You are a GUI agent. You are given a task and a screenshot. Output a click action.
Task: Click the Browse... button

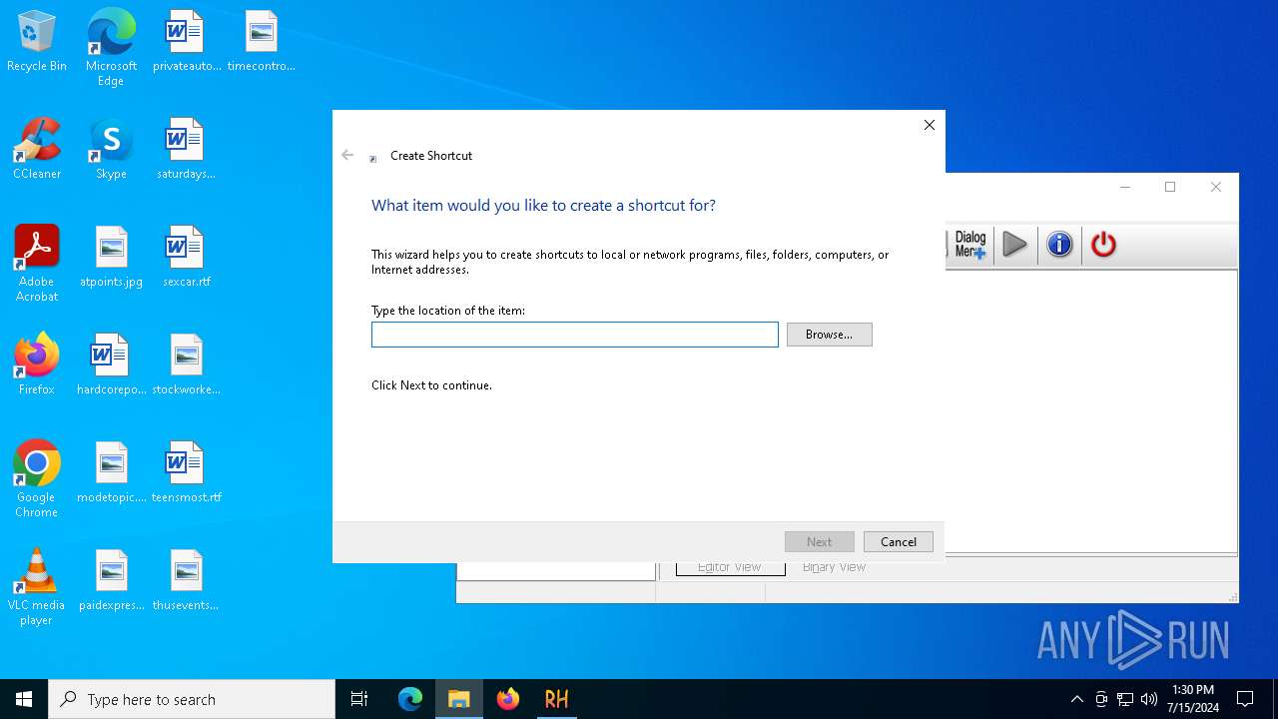[829, 335]
